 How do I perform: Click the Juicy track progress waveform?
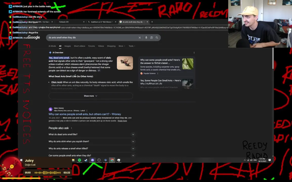pyautogui.click(x=48, y=173)
